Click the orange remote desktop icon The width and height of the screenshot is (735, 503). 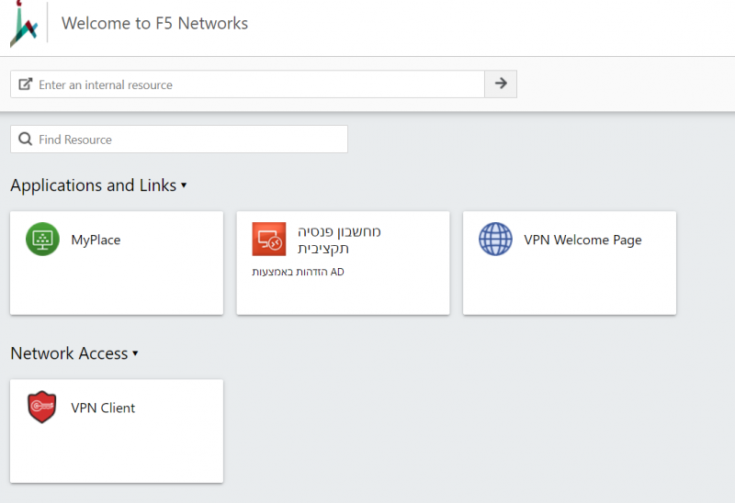tap(269, 239)
